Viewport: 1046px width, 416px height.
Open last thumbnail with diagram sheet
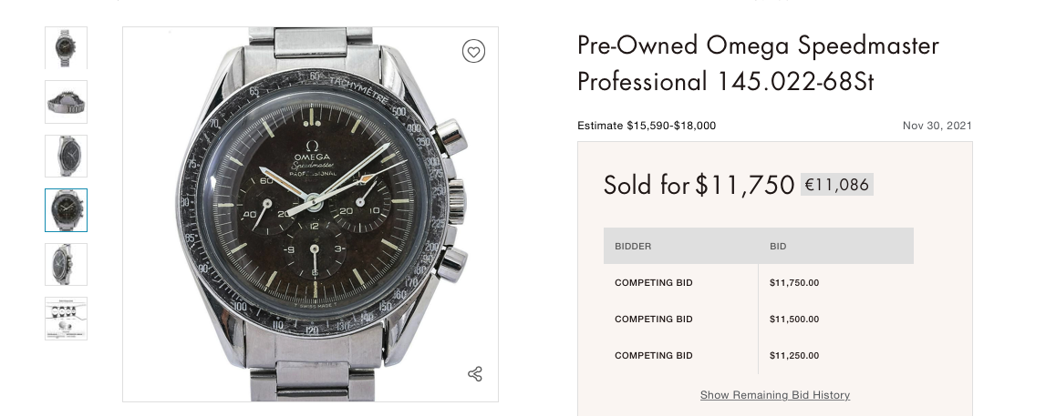[x=67, y=319]
